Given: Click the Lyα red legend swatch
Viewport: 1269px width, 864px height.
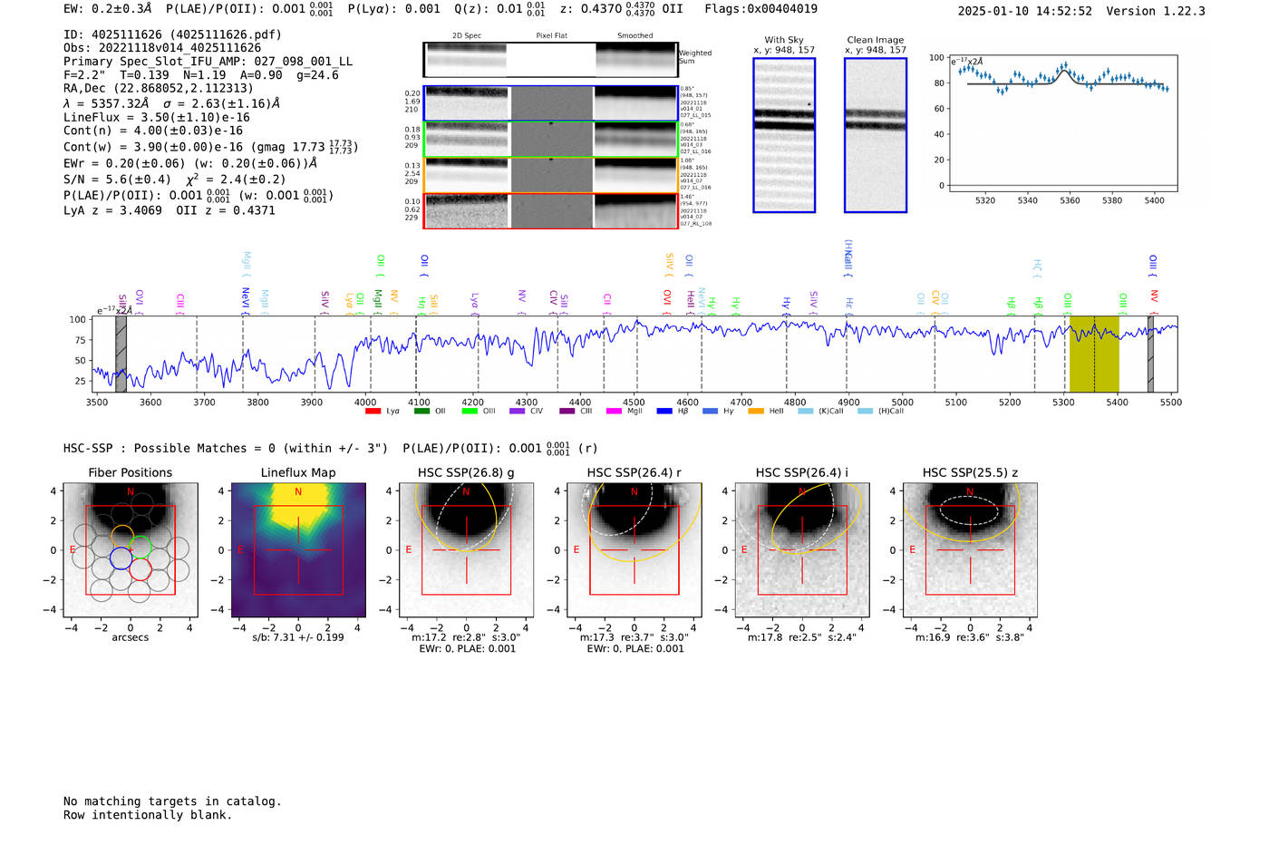Looking at the screenshot, I should 373,412.
